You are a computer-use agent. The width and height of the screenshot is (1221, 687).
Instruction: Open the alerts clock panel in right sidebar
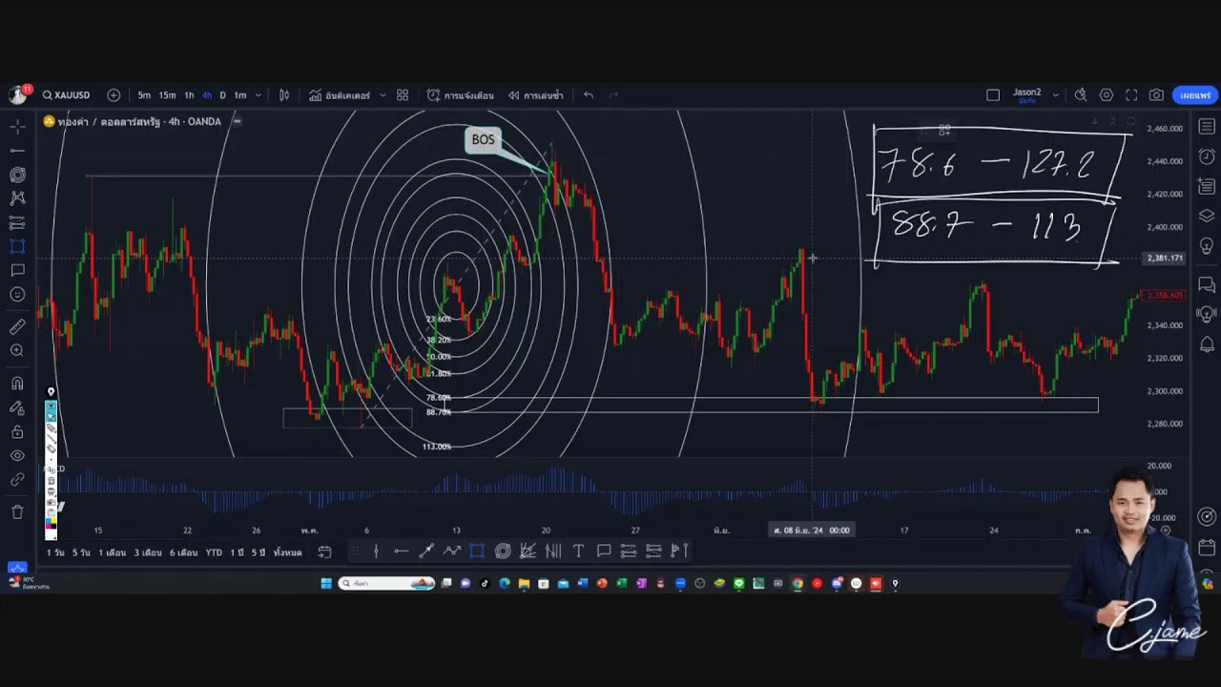[1207, 156]
